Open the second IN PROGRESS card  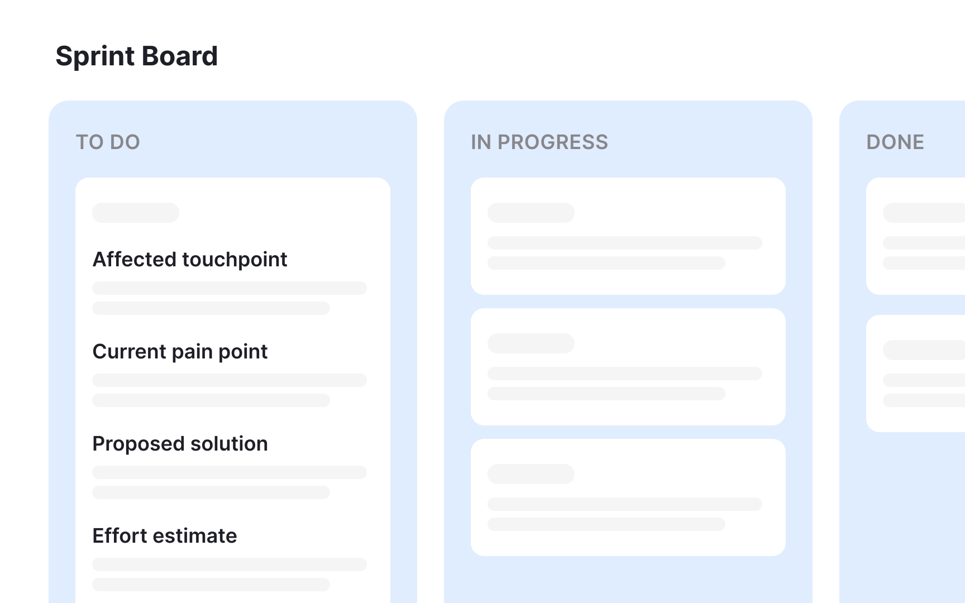click(628, 367)
